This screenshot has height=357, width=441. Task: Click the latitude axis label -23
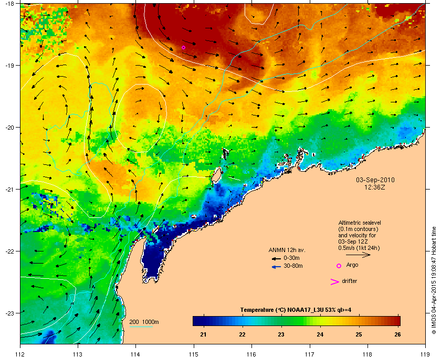pyautogui.click(x=9, y=313)
